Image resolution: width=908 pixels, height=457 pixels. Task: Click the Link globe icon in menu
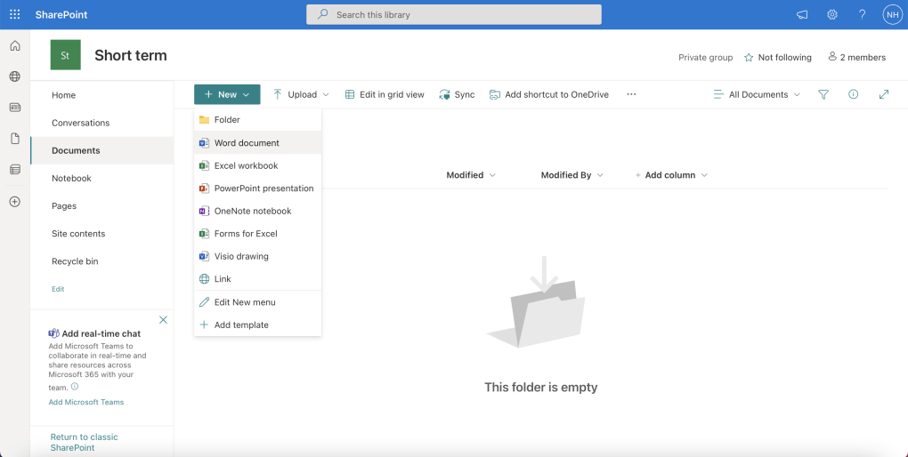click(x=204, y=279)
